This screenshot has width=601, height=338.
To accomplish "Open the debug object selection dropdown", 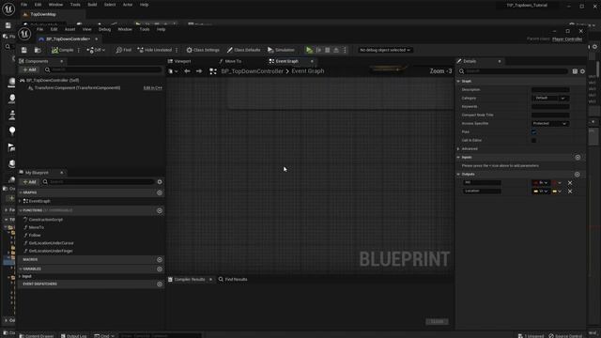I will click(x=384, y=50).
